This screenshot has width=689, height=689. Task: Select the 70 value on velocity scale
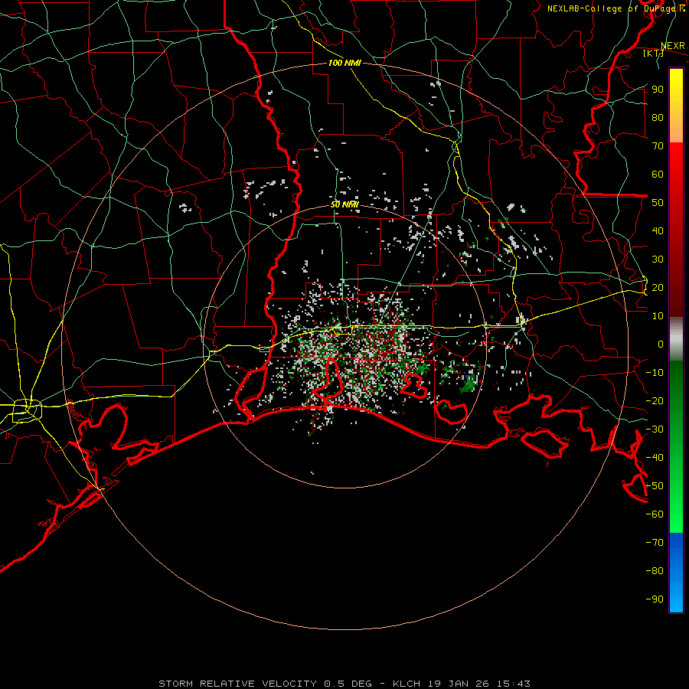click(658, 146)
